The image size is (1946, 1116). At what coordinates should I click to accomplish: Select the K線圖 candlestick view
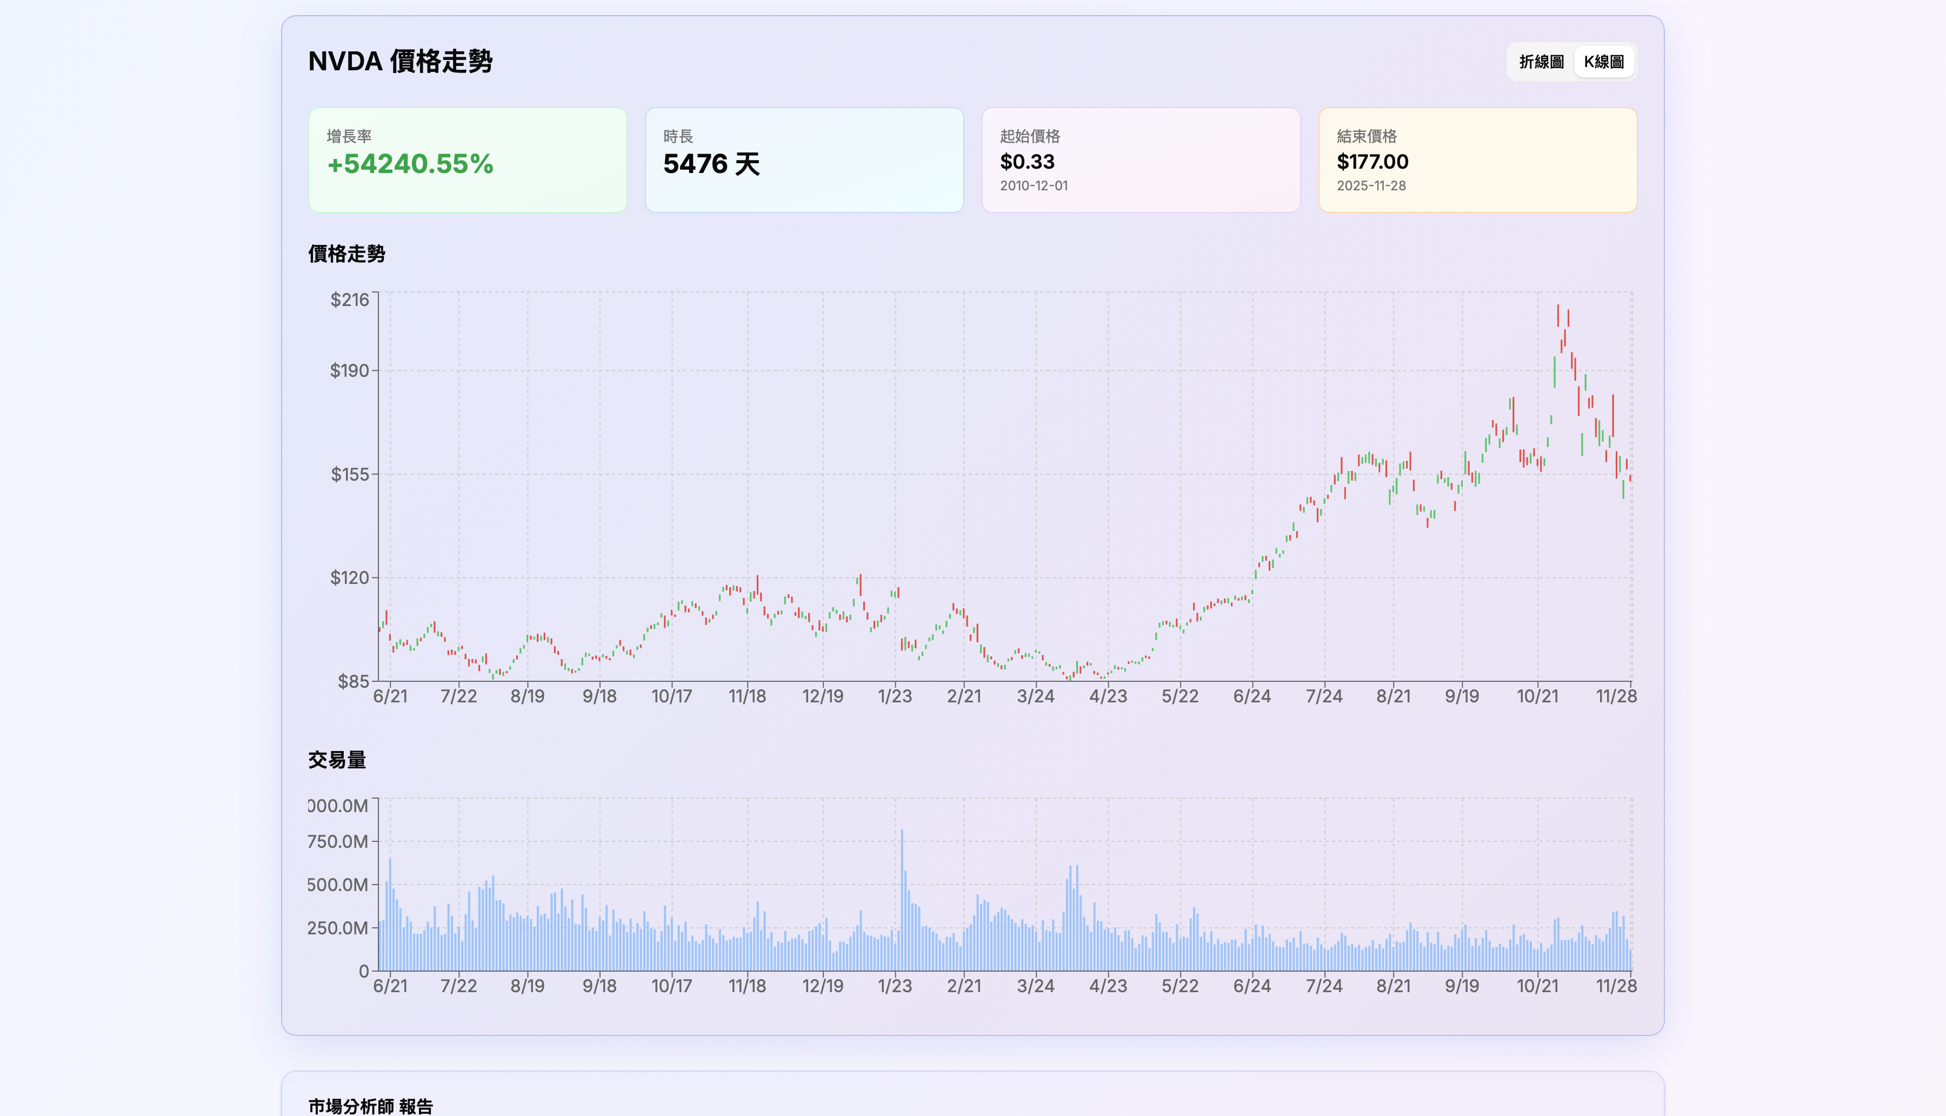(x=1603, y=62)
